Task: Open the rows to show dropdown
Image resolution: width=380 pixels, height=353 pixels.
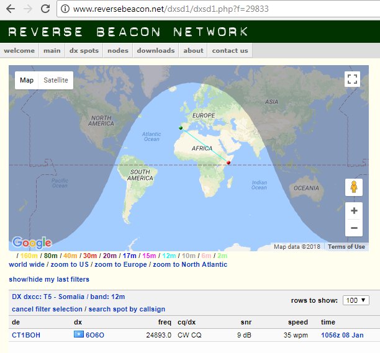Action: [356, 300]
